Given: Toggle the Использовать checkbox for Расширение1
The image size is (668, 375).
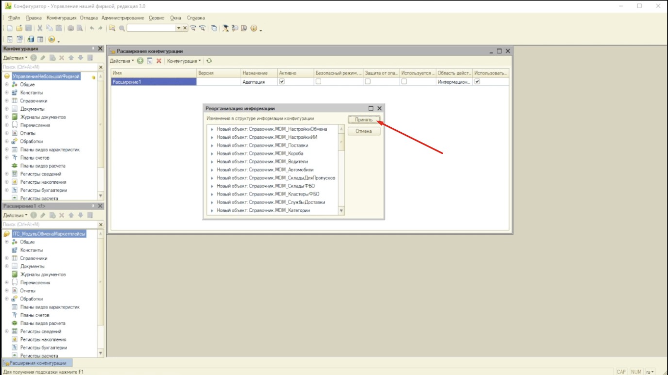Looking at the screenshot, I should pyautogui.click(x=477, y=81).
